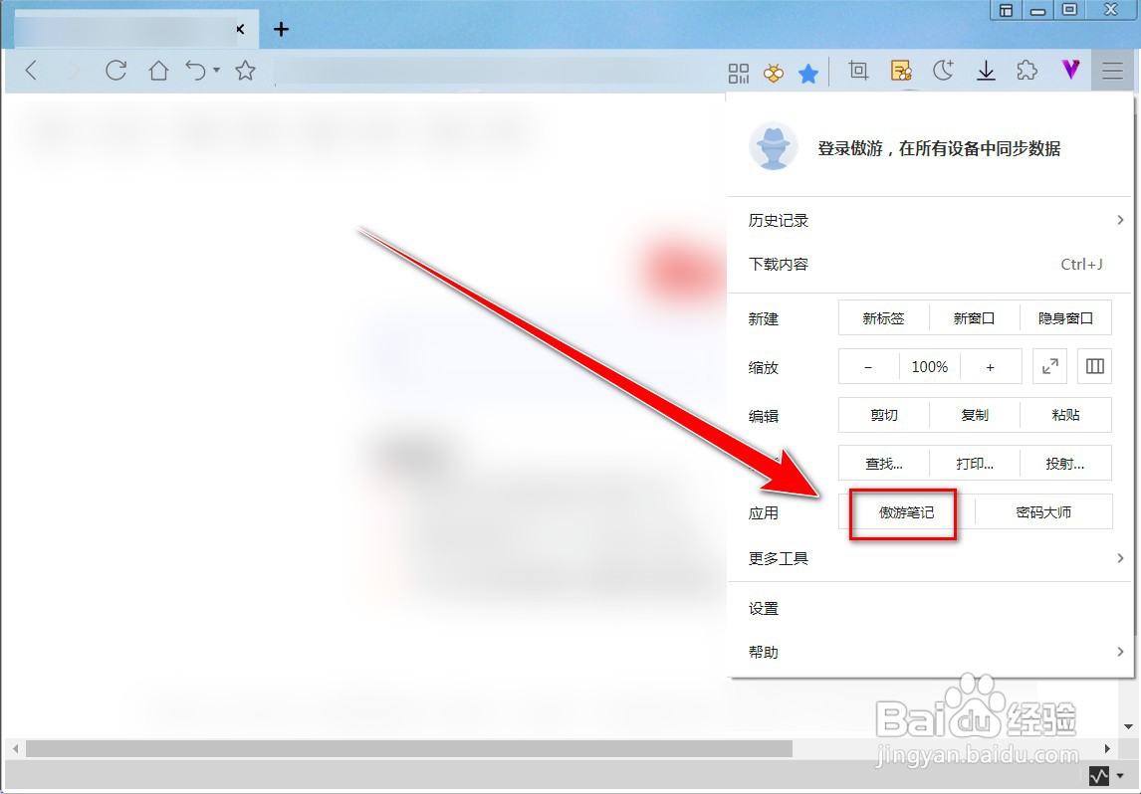Select the screenshot crop tool icon
The width and height of the screenshot is (1141, 794).
pos(858,71)
